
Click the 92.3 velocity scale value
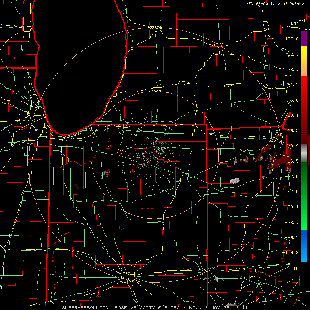pos(293,54)
